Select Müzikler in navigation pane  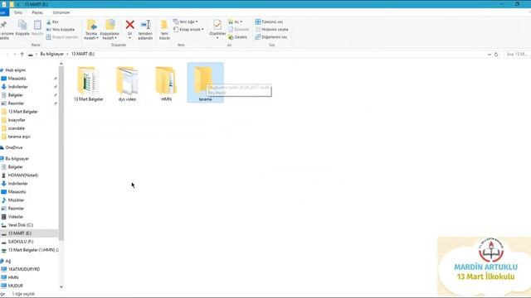click(16, 200)
